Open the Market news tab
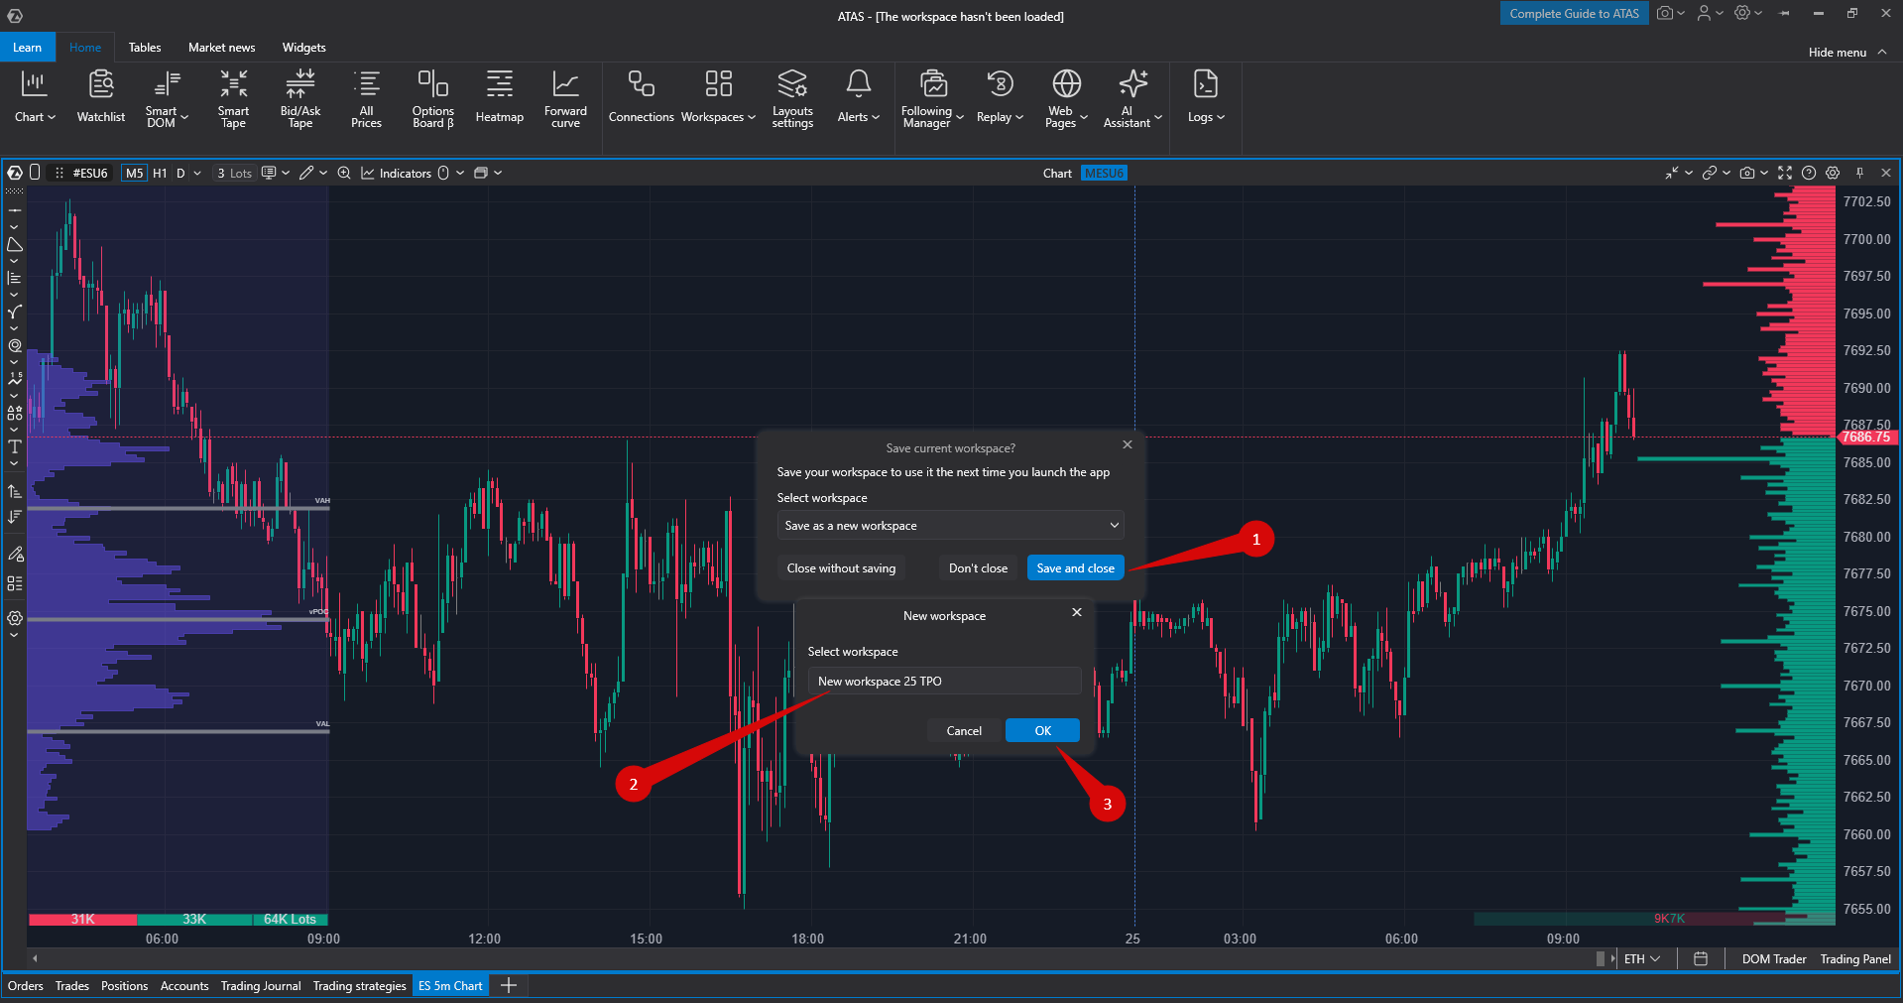 [221, 48]
